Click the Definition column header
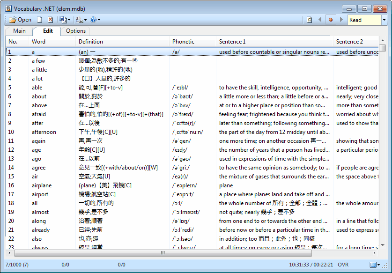The image size is (392, 273). pos(123,42)
